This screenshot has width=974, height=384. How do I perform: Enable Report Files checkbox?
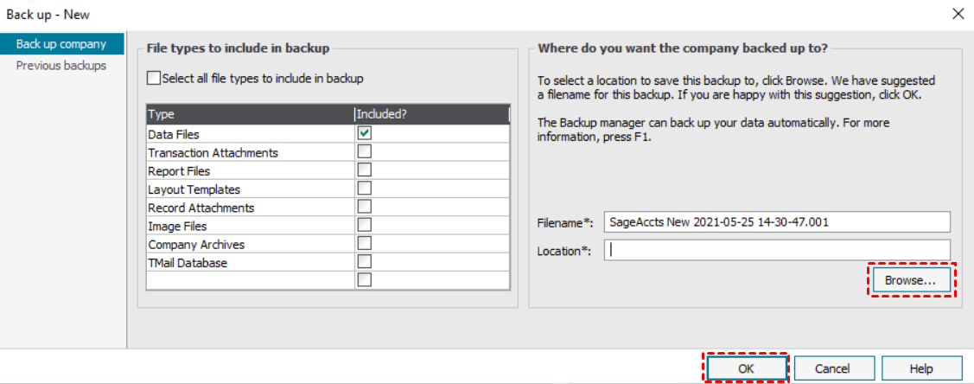(365, 170)
